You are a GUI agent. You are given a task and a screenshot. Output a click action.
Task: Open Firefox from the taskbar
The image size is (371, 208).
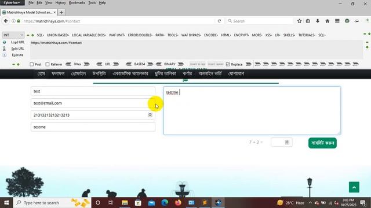click(178, 203)
